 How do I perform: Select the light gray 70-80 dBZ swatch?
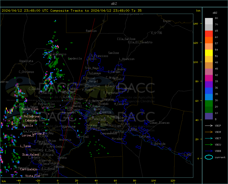point(209,21)
